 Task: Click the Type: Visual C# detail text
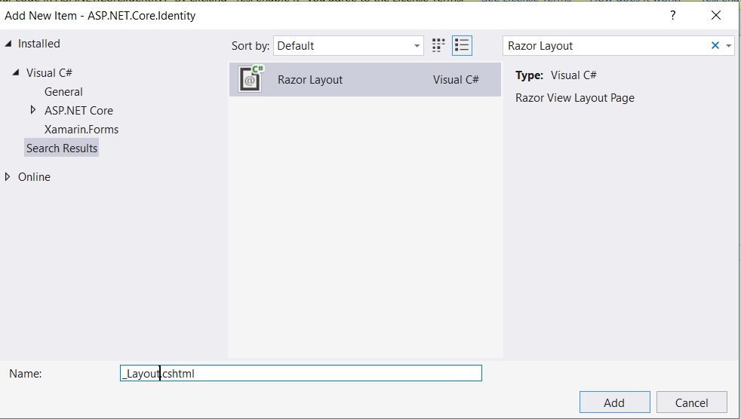[x=555, y=75]
